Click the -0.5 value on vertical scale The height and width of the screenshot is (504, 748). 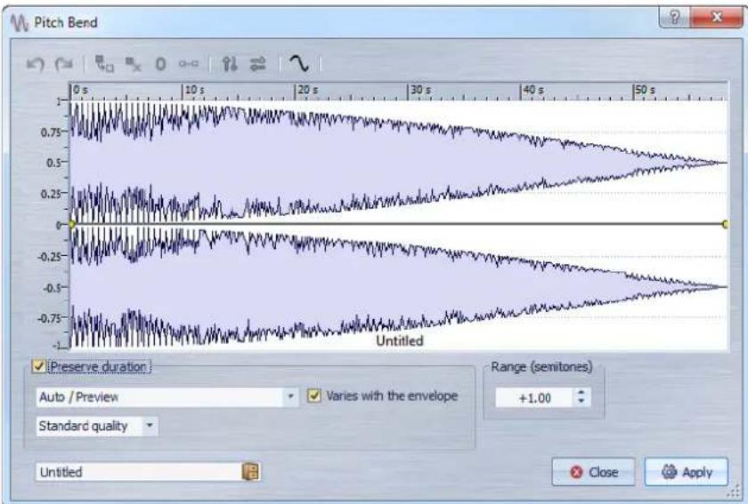click(52, 288)
